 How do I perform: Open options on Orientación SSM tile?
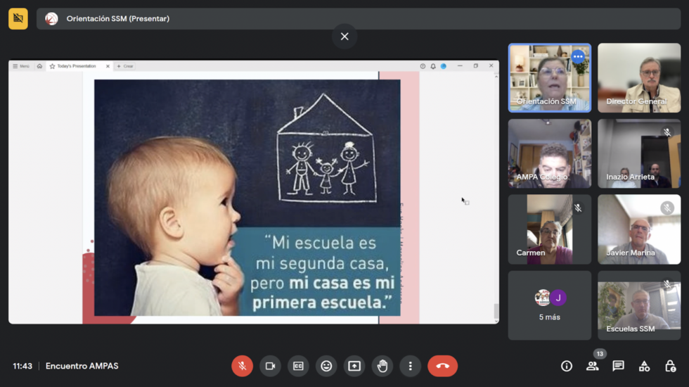pos(578,56)
